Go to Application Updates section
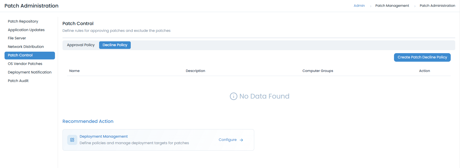460x168 pixels. click(x=26, y=30)
